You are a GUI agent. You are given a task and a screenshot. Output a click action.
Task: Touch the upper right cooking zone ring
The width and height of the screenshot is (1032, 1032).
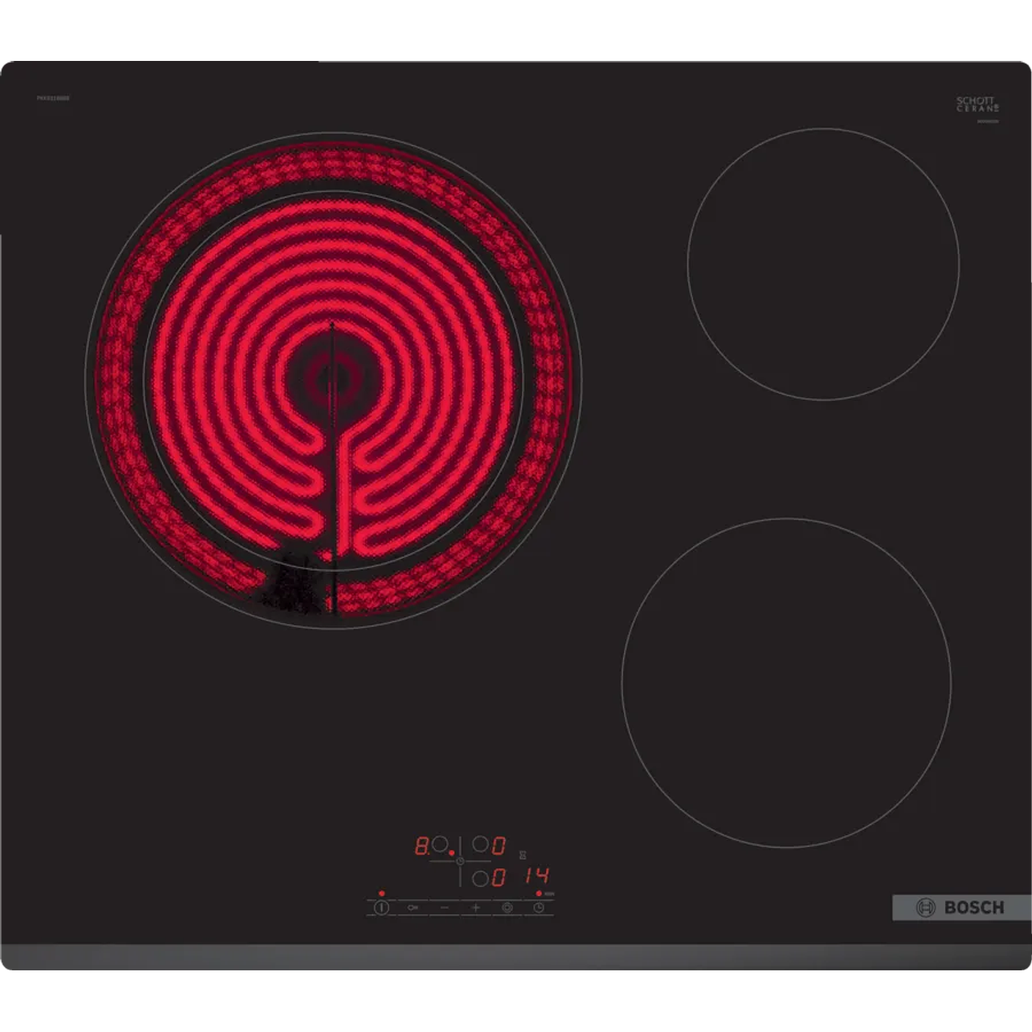823,264
